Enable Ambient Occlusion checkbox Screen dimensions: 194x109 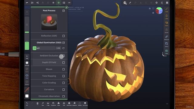point(63,56)
